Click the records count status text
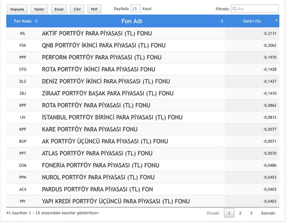Image resolution: width=289 pixels, height=222 pixels. (x=53, y=213)
